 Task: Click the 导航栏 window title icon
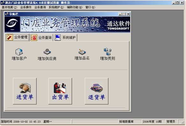click(x=7, y=14)
